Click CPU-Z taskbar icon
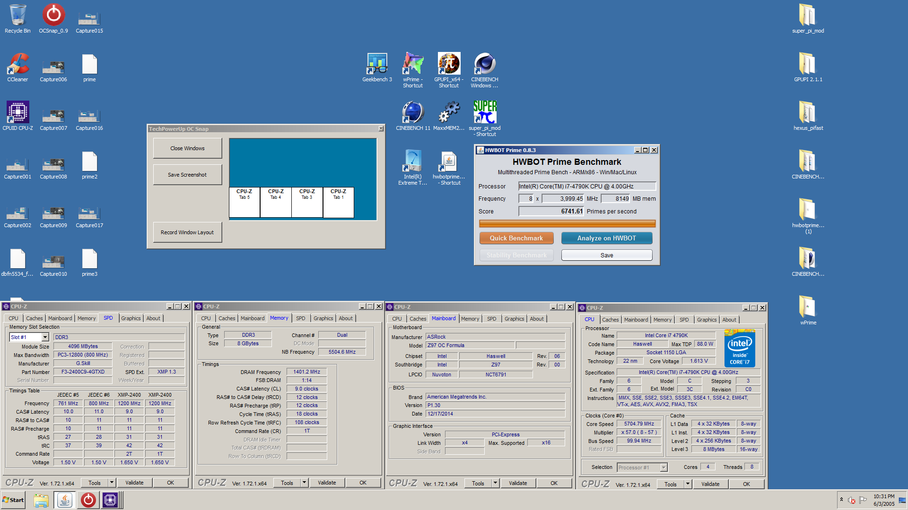The image size is (908, 510). 111,500
